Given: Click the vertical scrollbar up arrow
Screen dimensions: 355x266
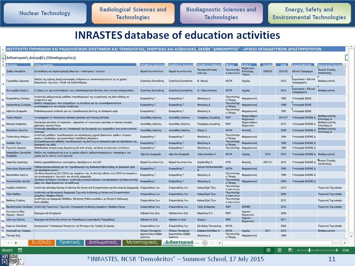Looking at the screenshot, I should [x=351, y=47].
